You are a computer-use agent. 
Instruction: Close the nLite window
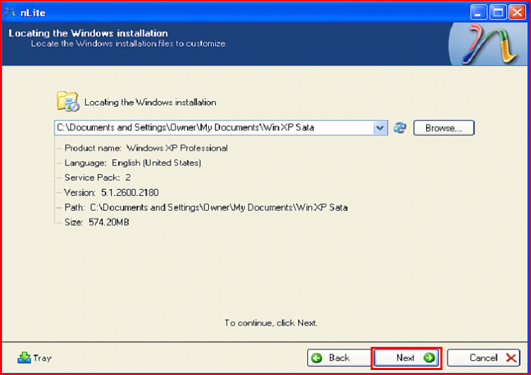coord(518,13)
